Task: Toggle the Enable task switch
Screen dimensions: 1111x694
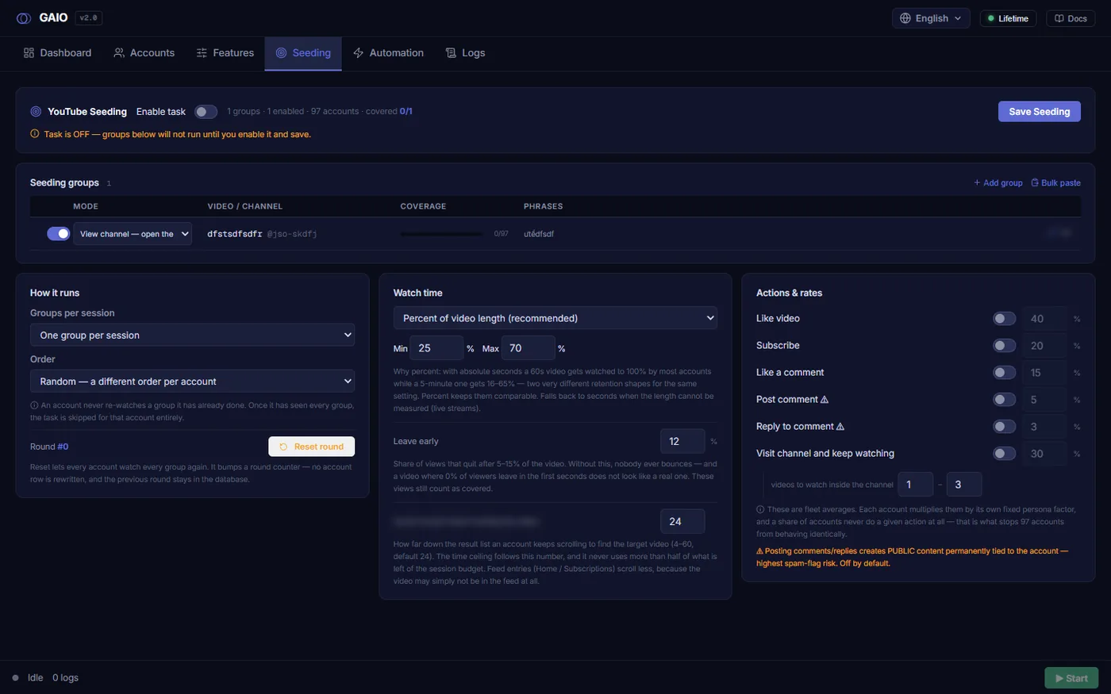Action: (206, 112)
